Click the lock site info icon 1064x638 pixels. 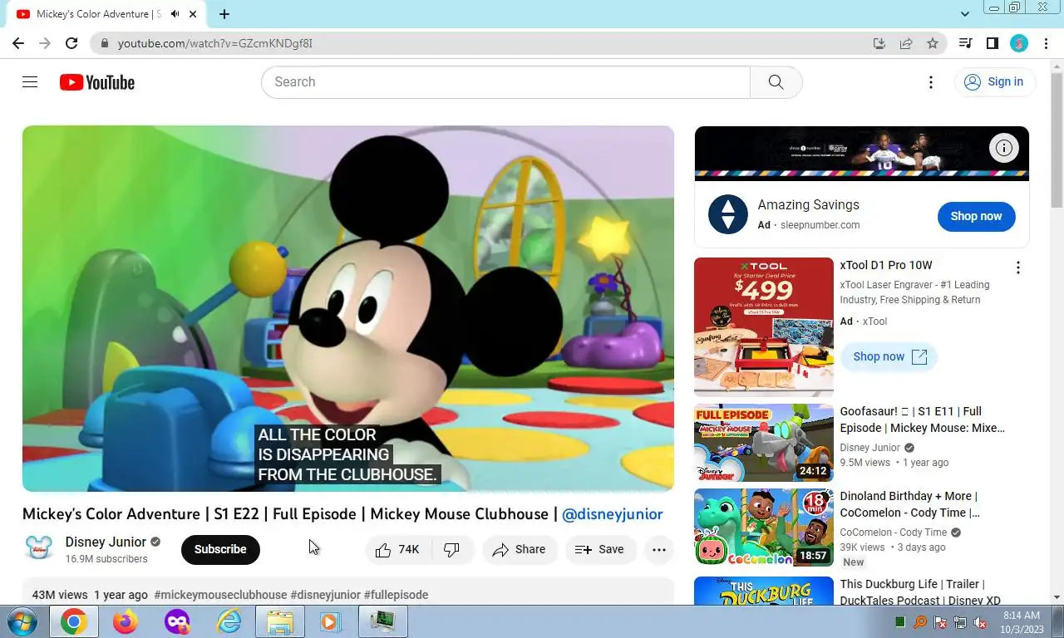point(103,43)
